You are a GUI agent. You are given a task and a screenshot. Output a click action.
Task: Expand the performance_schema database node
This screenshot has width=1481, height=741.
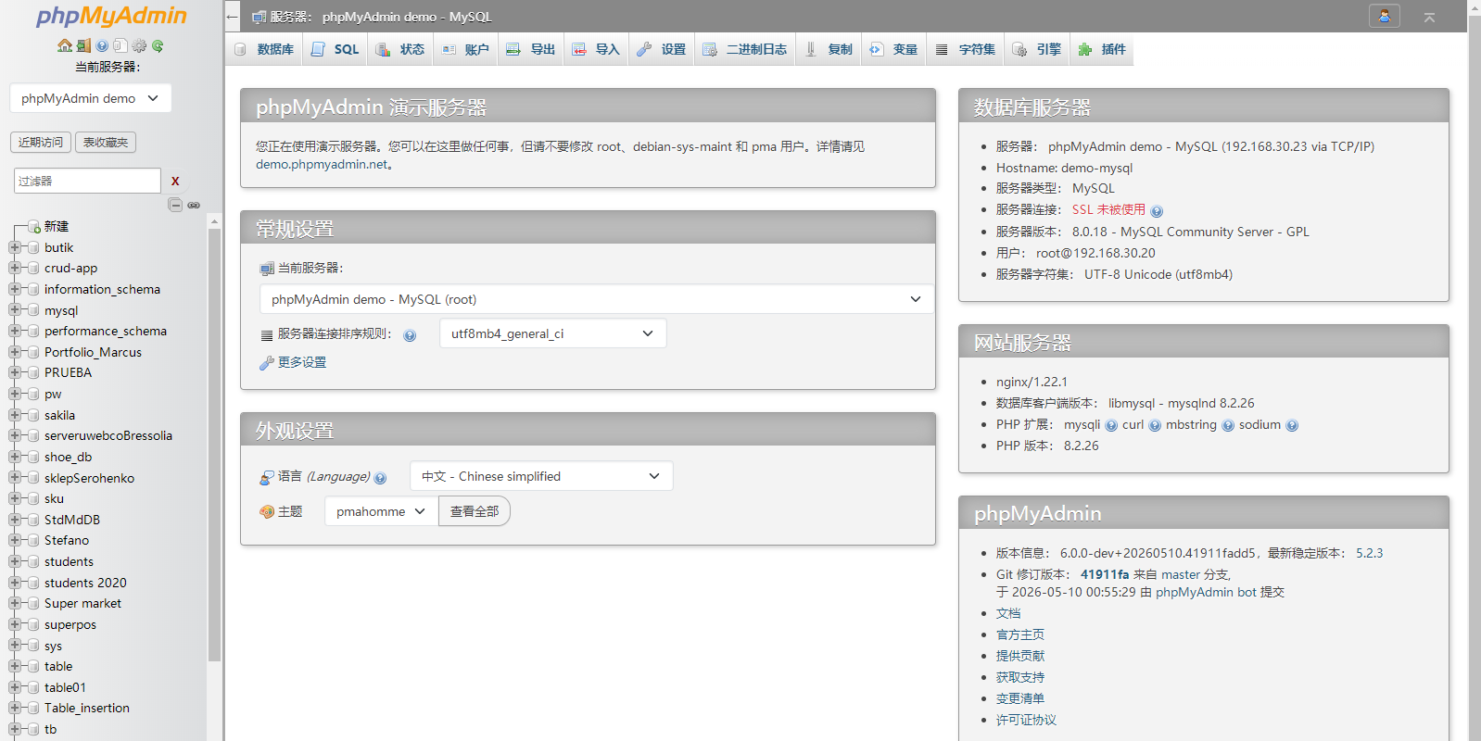click(x=15, y=331)
